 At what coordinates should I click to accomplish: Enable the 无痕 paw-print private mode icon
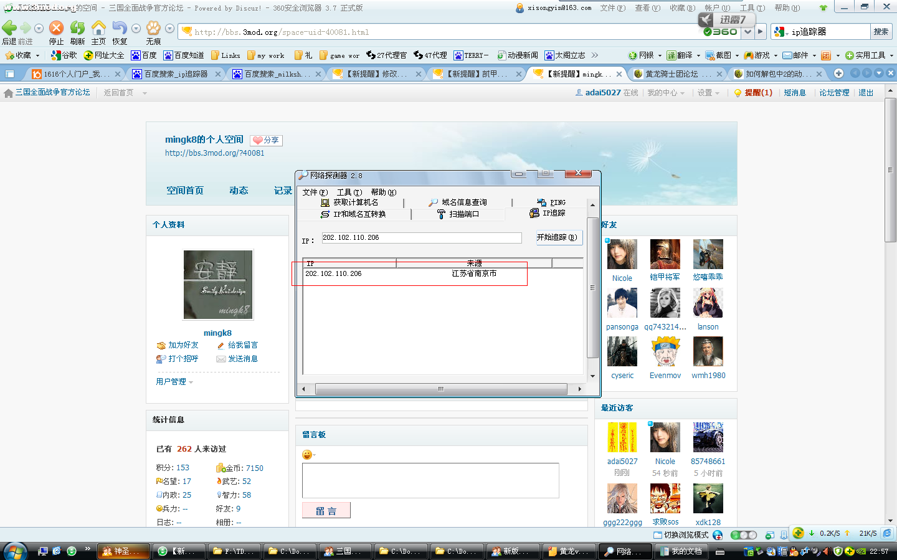click(x=153, y=28)
